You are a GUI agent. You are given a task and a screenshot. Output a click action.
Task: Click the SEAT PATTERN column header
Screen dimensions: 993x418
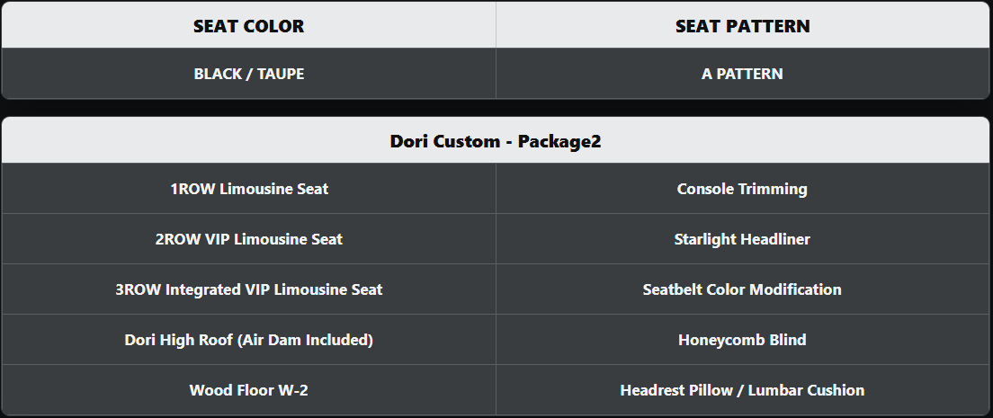(742, 26)
